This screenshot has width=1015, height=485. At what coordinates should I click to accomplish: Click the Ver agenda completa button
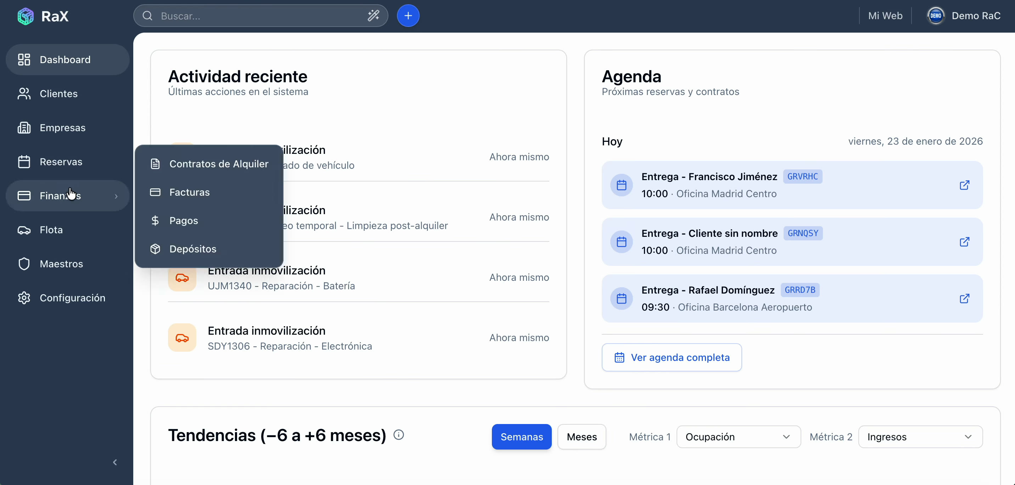pyautogui.click(x=672, y=357)
